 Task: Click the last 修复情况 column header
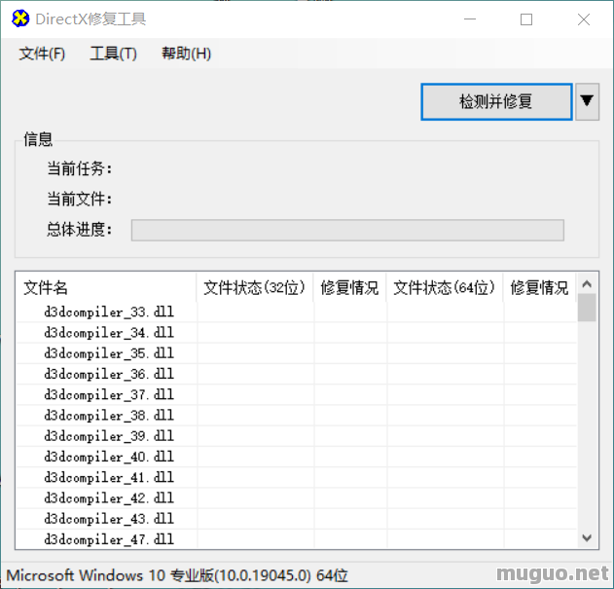tap(539, 287)
